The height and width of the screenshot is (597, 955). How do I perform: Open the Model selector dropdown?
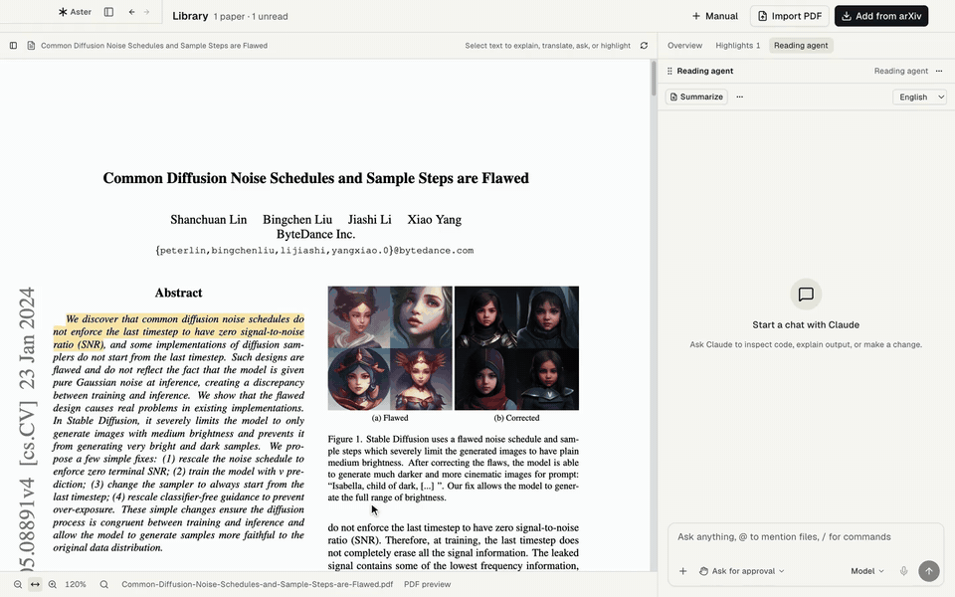(x=867, y=571)
